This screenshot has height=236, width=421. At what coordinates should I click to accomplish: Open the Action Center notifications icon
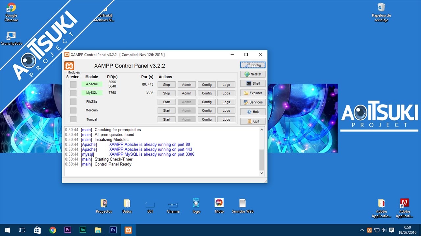[x=391, y=230]
